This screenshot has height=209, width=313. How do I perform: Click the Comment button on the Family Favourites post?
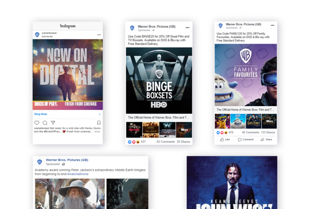pyautogui.click(x=246, y=140)
